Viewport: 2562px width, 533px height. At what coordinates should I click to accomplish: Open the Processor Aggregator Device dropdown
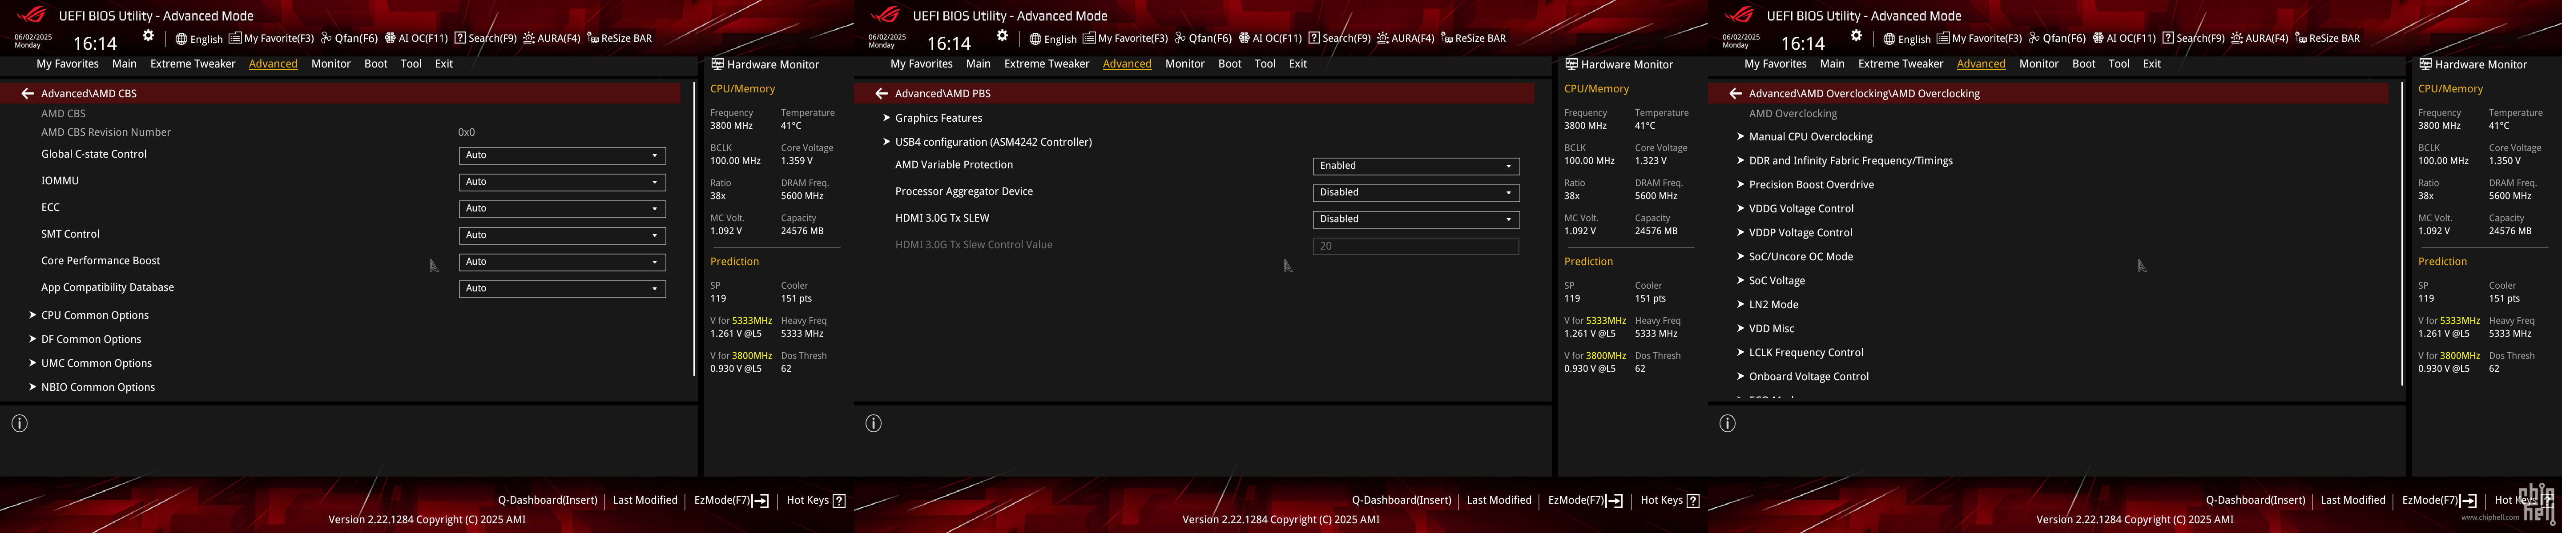(1416, 193)
